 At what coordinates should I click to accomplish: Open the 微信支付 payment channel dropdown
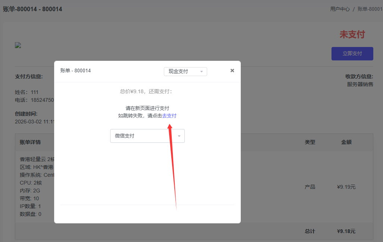[x=147, y=136]
